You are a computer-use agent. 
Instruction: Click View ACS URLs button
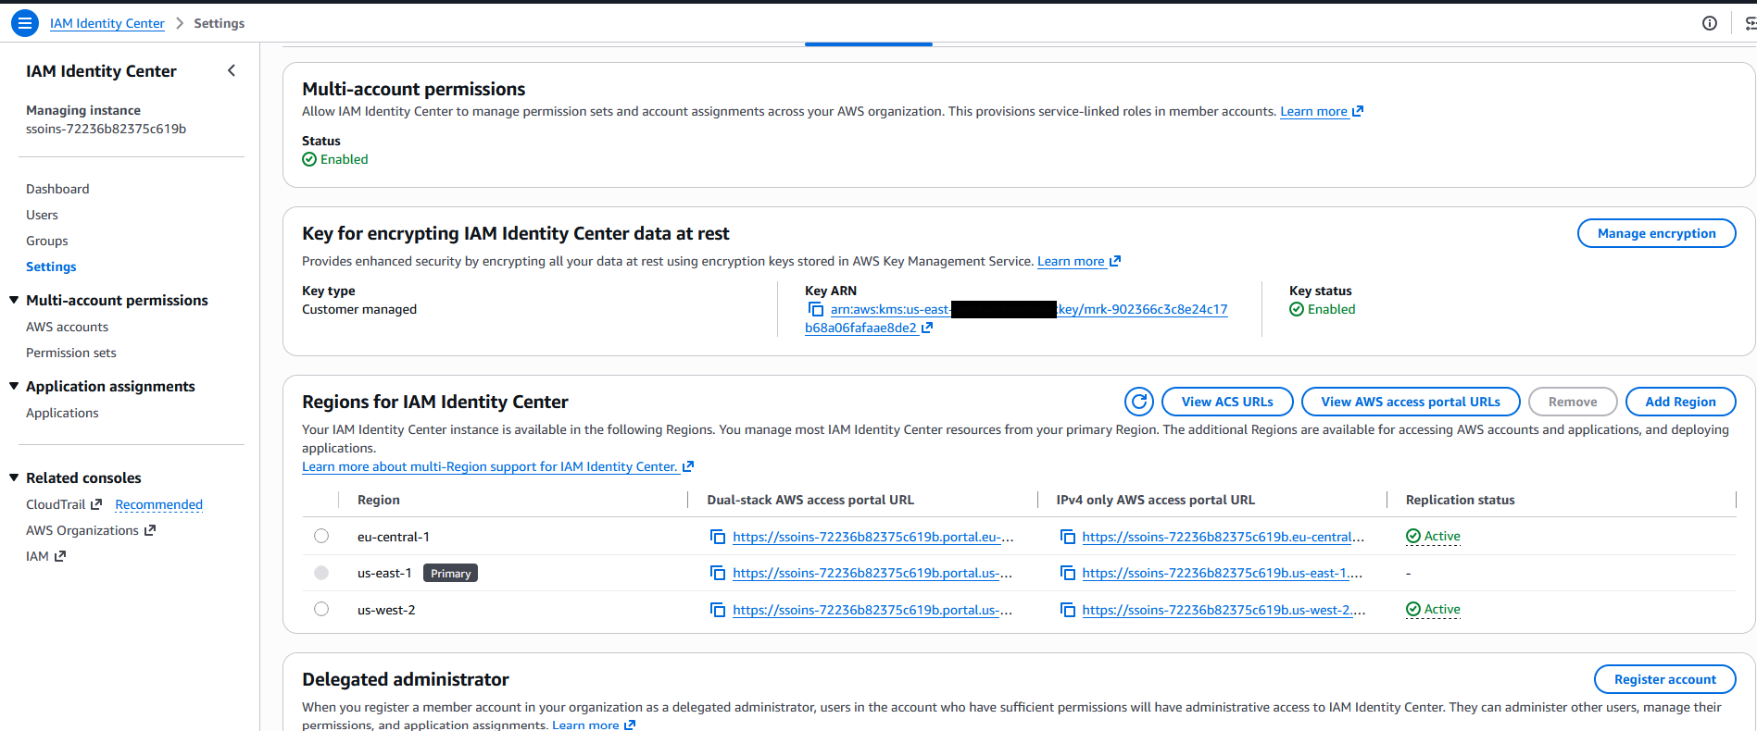click(x=1227, y=402)
